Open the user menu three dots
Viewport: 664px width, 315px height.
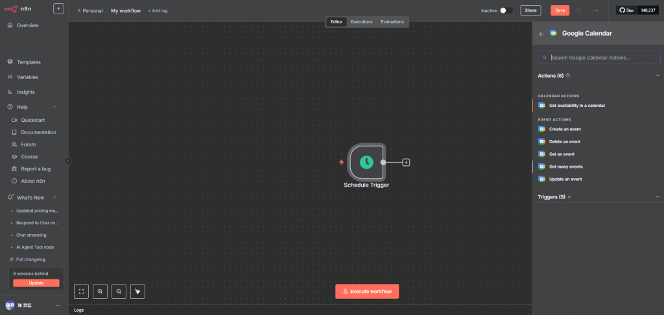58,306
